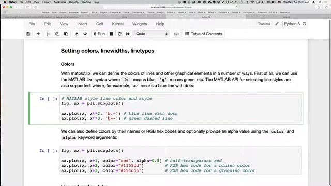Image resolution: width=331 pixels, height=186 pixels.
Task: Expand the Science bookmarks folder
Action: click(x=262, y=12)
